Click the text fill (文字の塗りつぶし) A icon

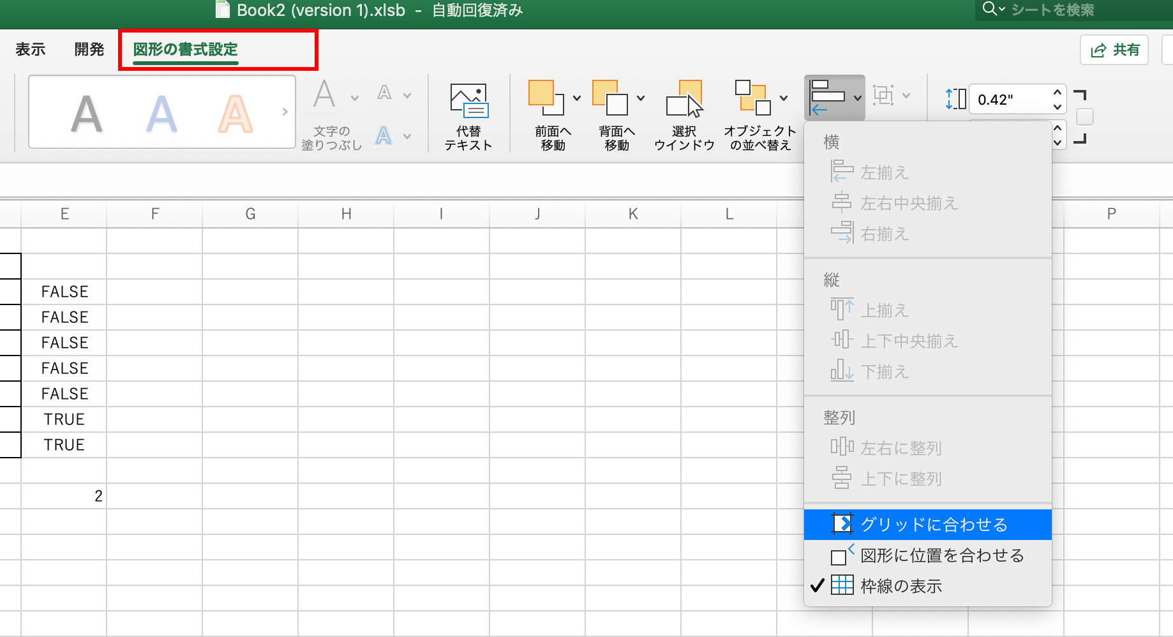pos(324,94)
